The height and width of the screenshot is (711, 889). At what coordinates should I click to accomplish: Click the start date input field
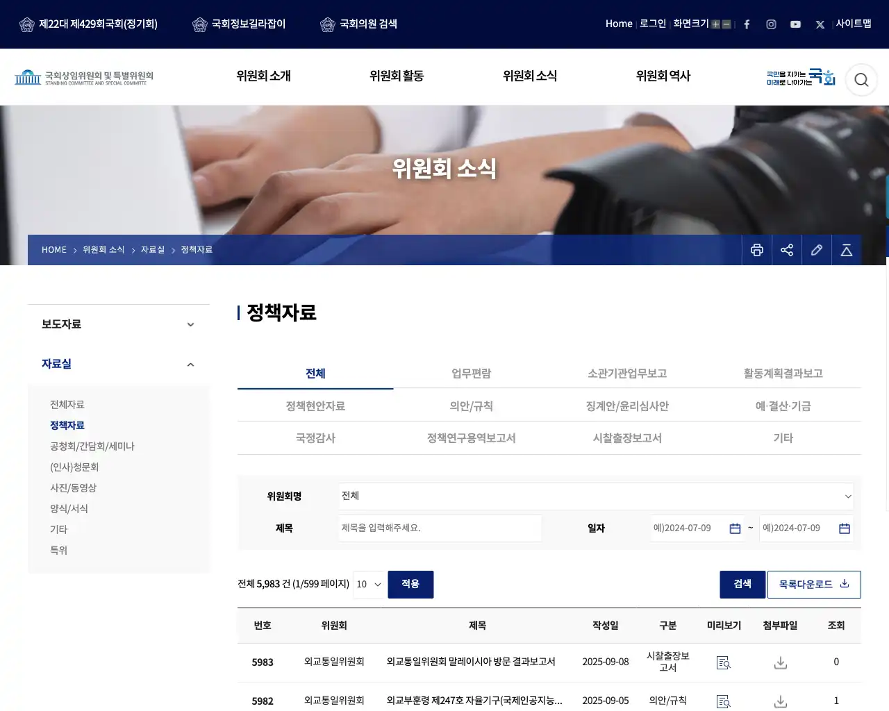tap(697, 528)
